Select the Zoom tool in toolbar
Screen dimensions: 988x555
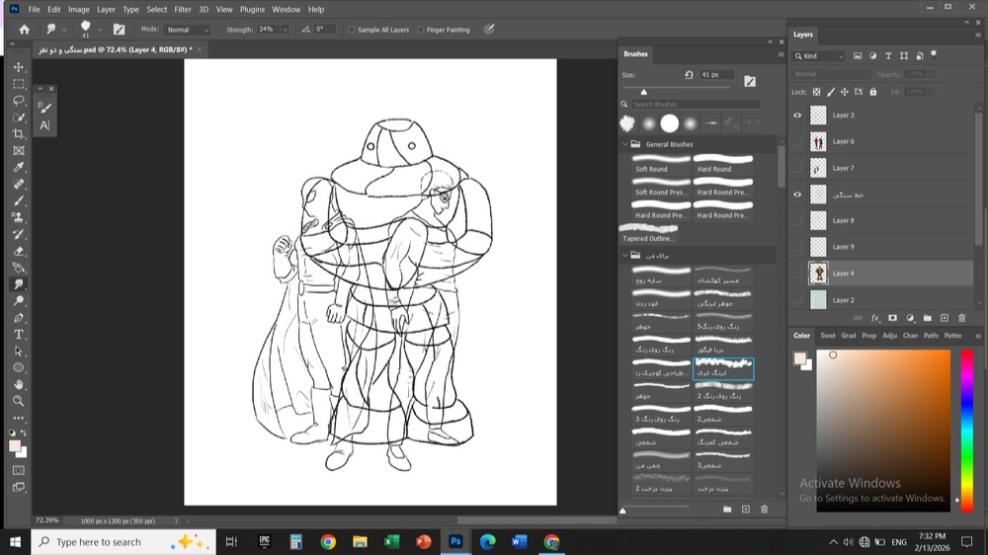click(x=19, y=401)
